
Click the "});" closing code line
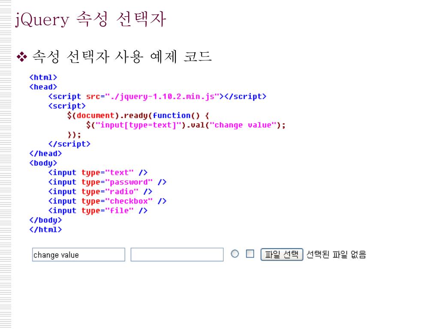click(x=74, y=135)
